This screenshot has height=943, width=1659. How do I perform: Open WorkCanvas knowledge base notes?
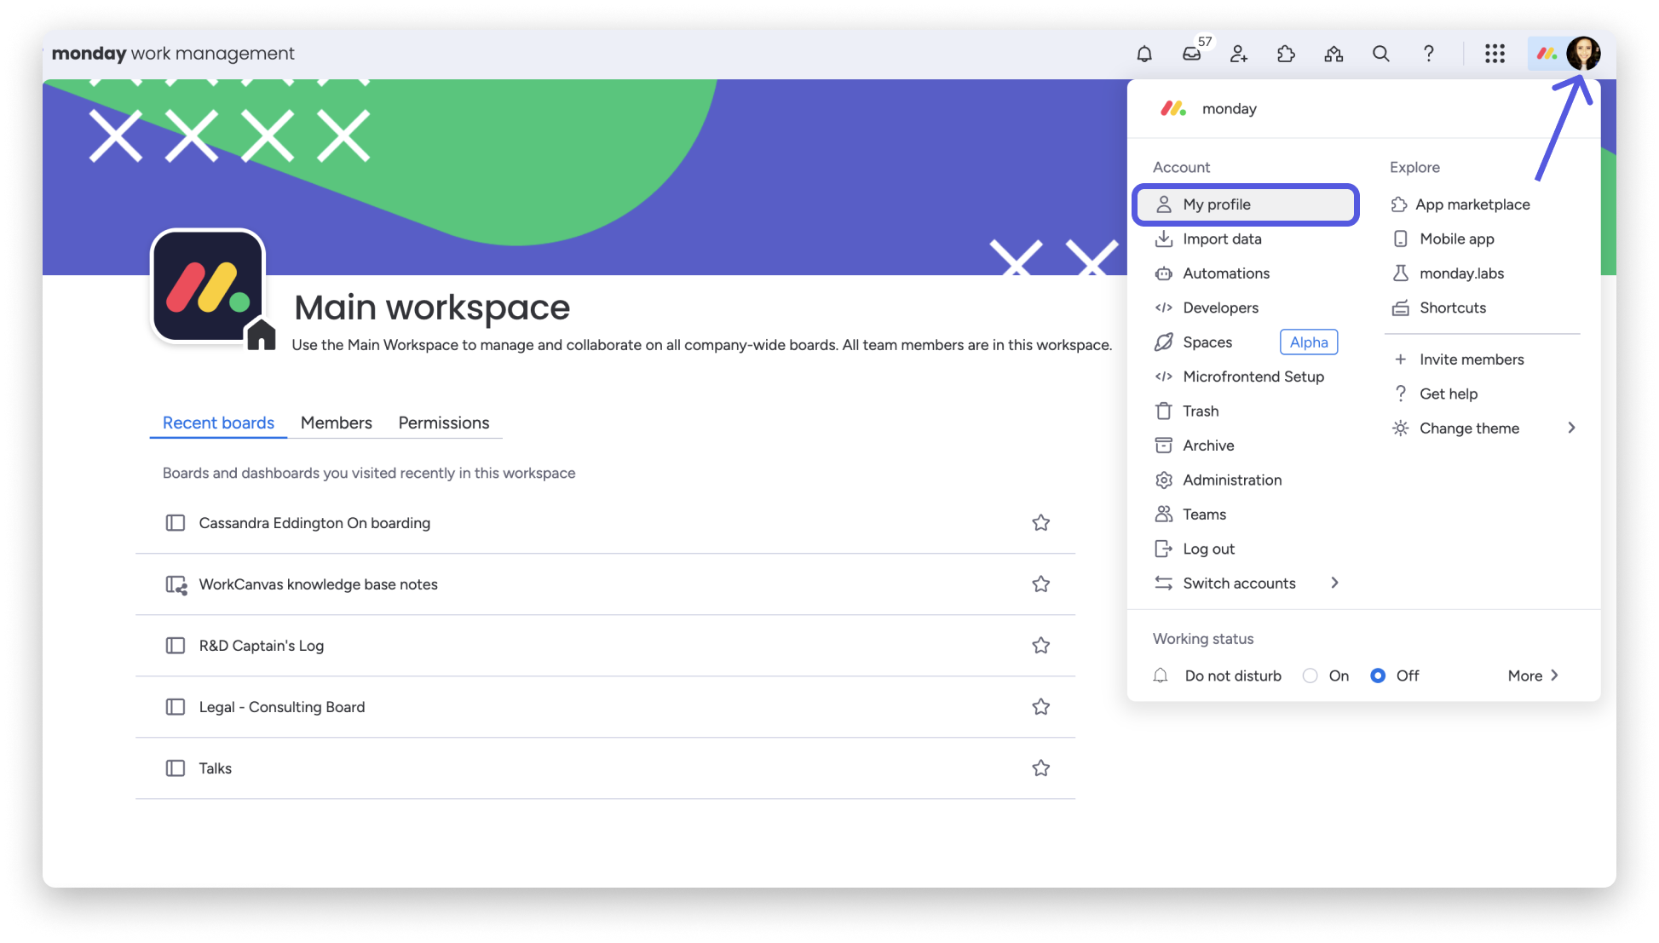point(318,584)
